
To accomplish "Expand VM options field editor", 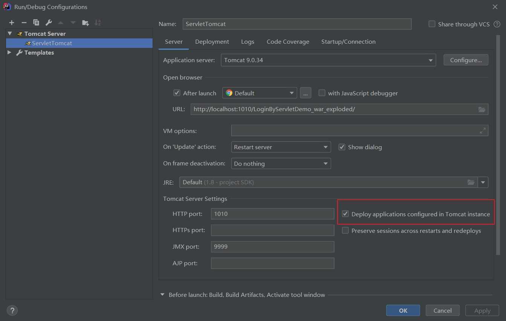I will 483,131.
